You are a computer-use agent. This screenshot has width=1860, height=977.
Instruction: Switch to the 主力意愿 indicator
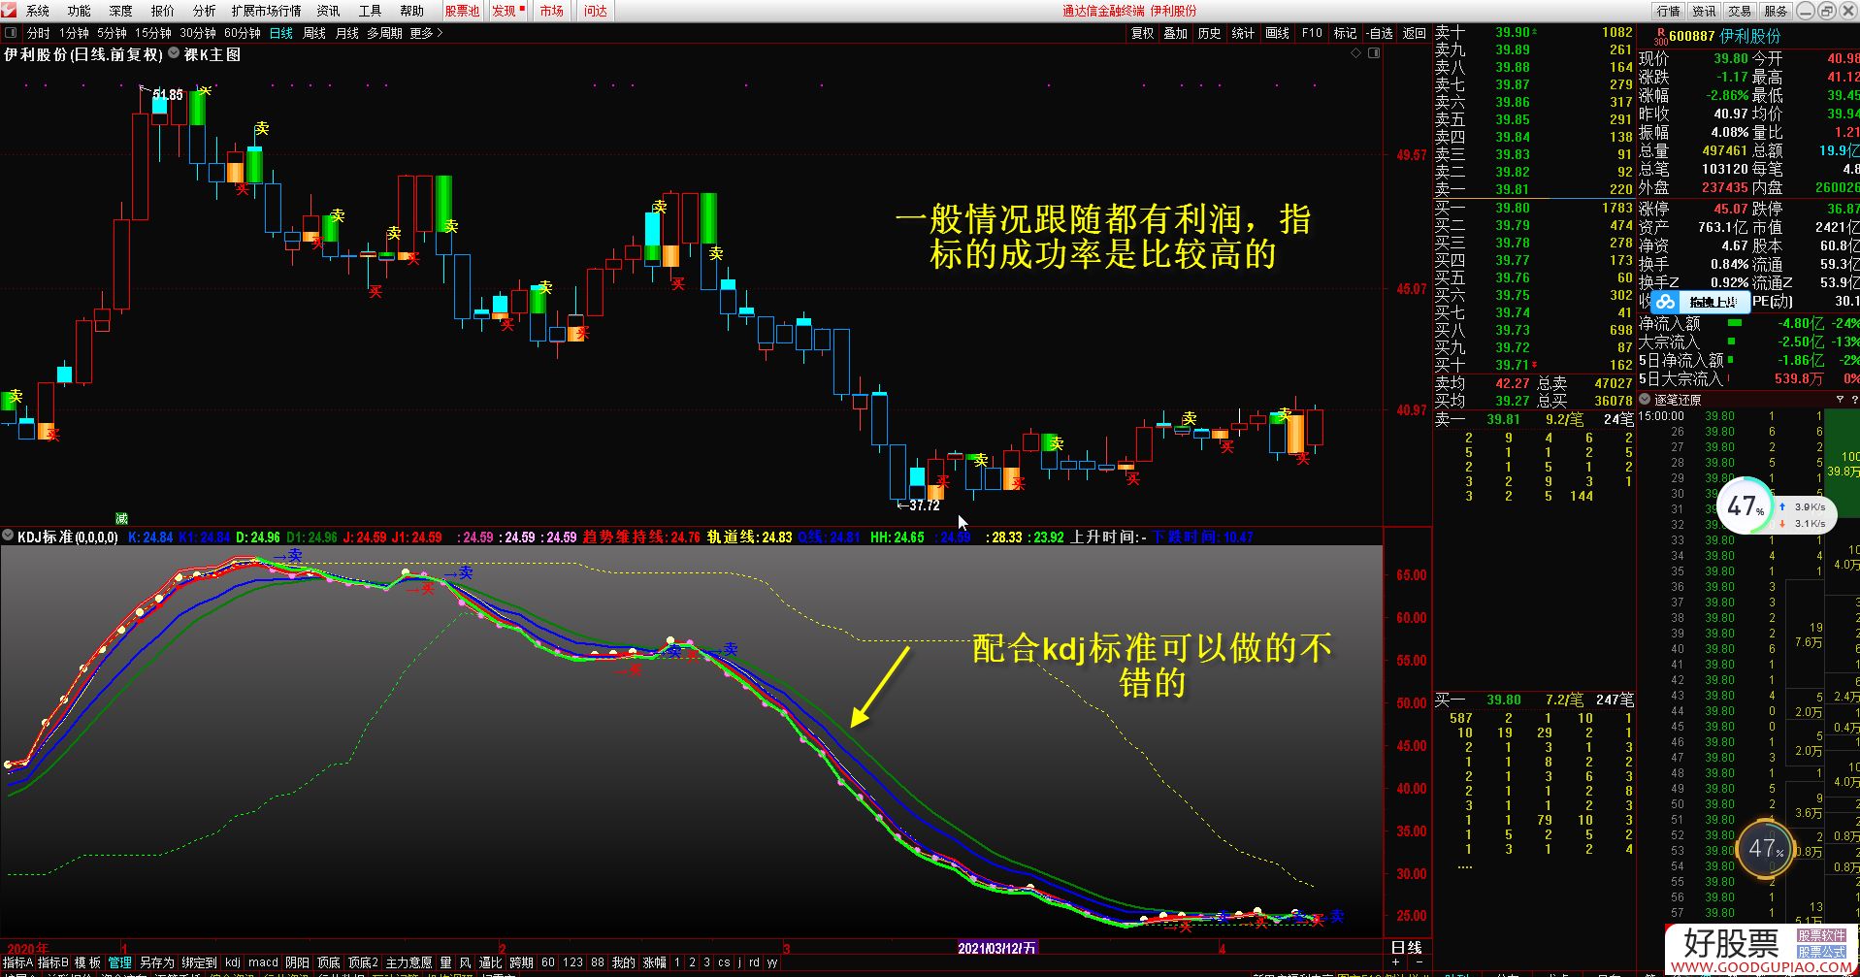click(x=408, y=962)
